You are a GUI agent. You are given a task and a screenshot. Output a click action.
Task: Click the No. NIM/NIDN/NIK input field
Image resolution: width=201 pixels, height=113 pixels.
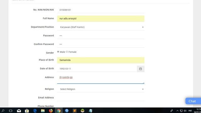point(100,10)
